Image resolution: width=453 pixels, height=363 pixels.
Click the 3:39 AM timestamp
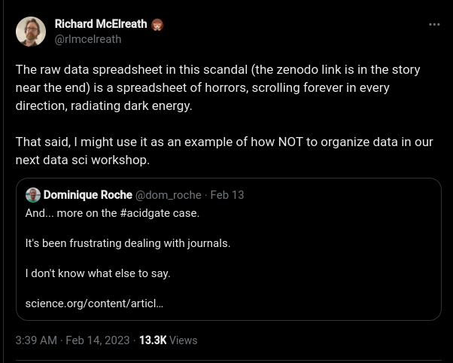pyautogui.click(x=35, y=340)
